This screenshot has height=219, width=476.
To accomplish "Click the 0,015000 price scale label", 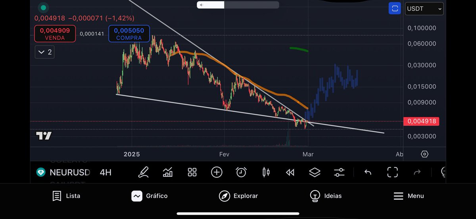I will [x=422, y=87].
